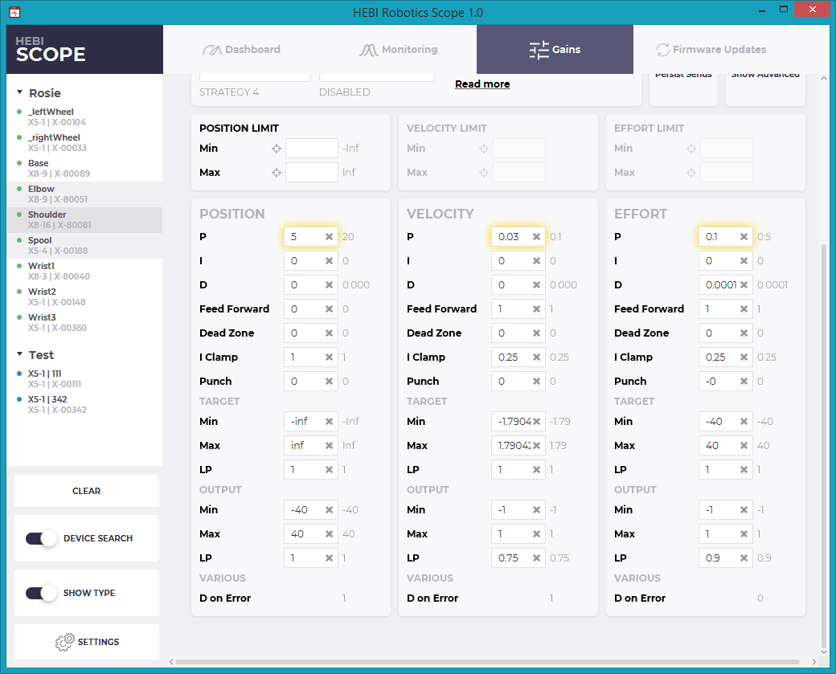Open the Monitoring tab
This screenshot has width=836, height=674.
[399, 50]
